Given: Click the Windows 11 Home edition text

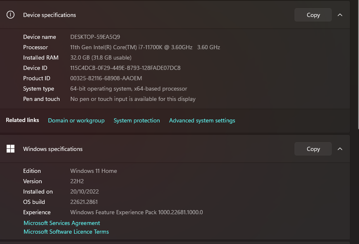Looking at the screenshot, I should [x=93, y=171].
